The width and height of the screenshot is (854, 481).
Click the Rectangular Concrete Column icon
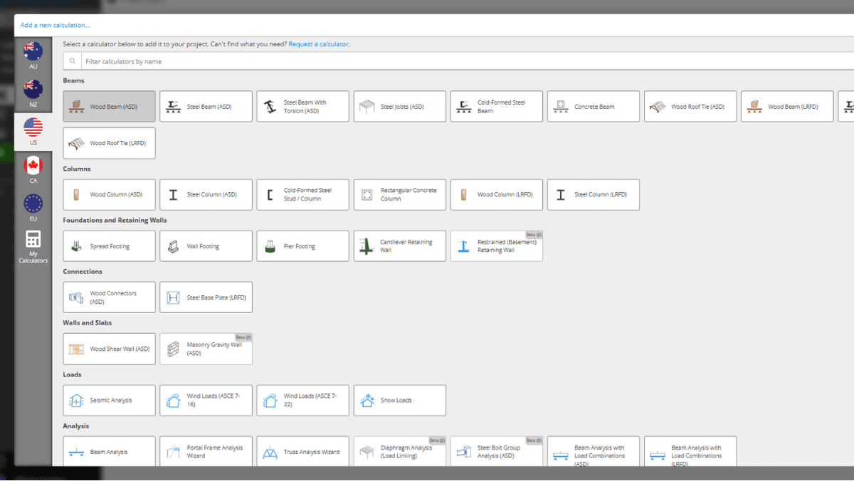point(367,194)
